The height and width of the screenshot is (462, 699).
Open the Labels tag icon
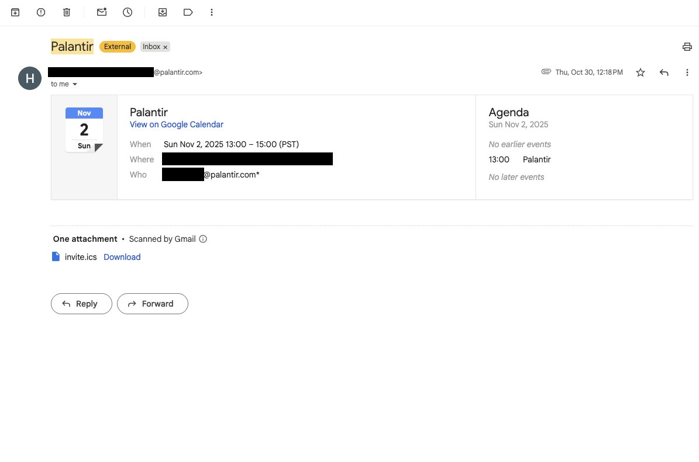[188, 12]
